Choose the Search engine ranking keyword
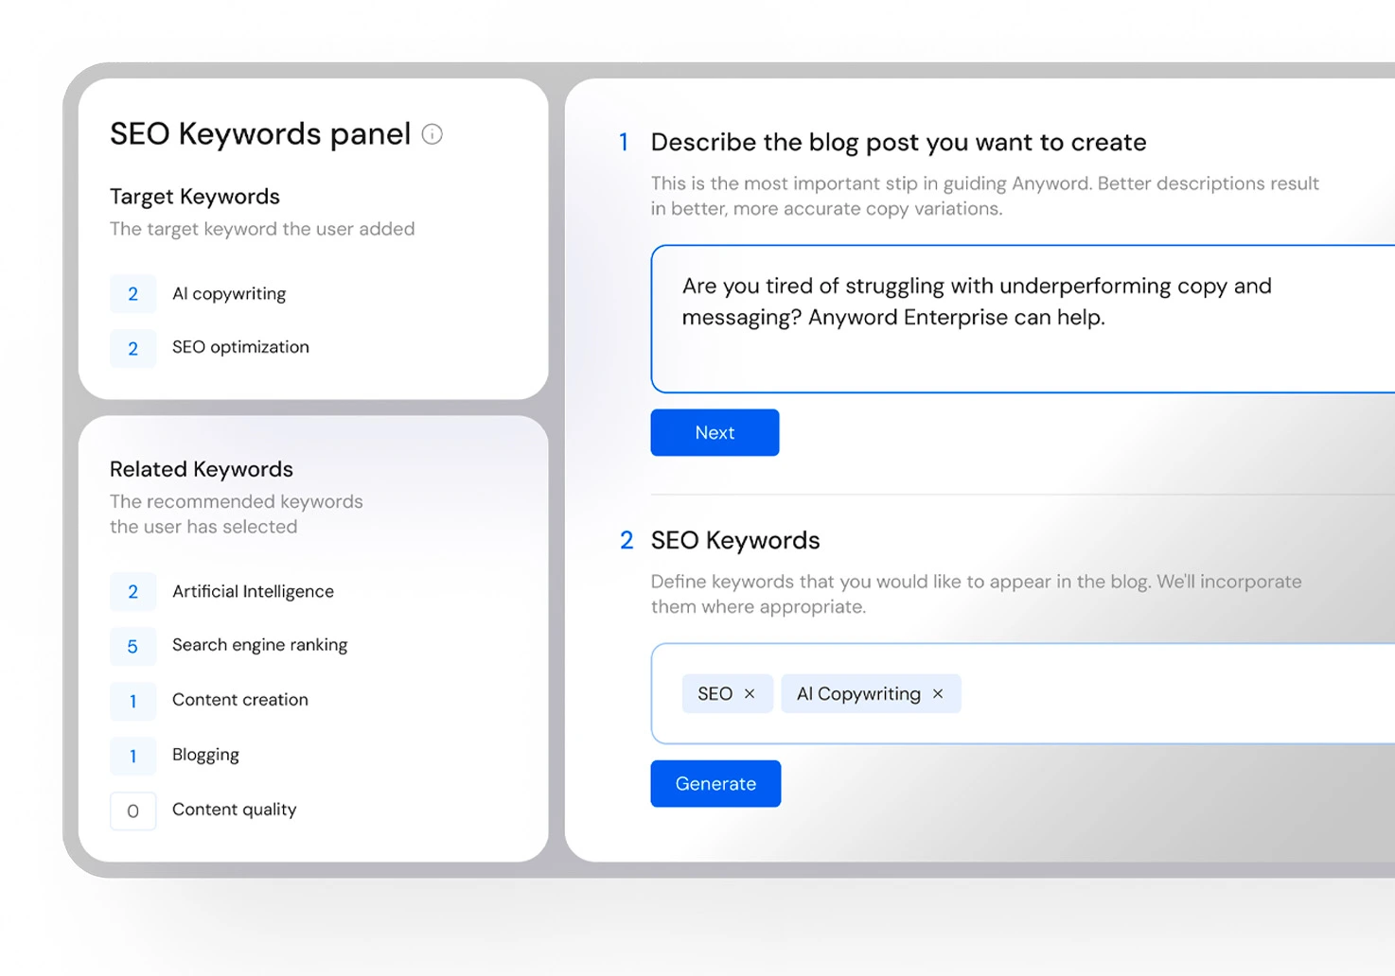 259,645
